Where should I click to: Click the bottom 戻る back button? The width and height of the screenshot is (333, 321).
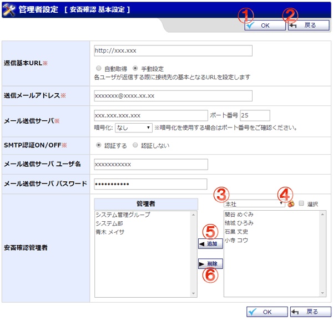[310, 312]
